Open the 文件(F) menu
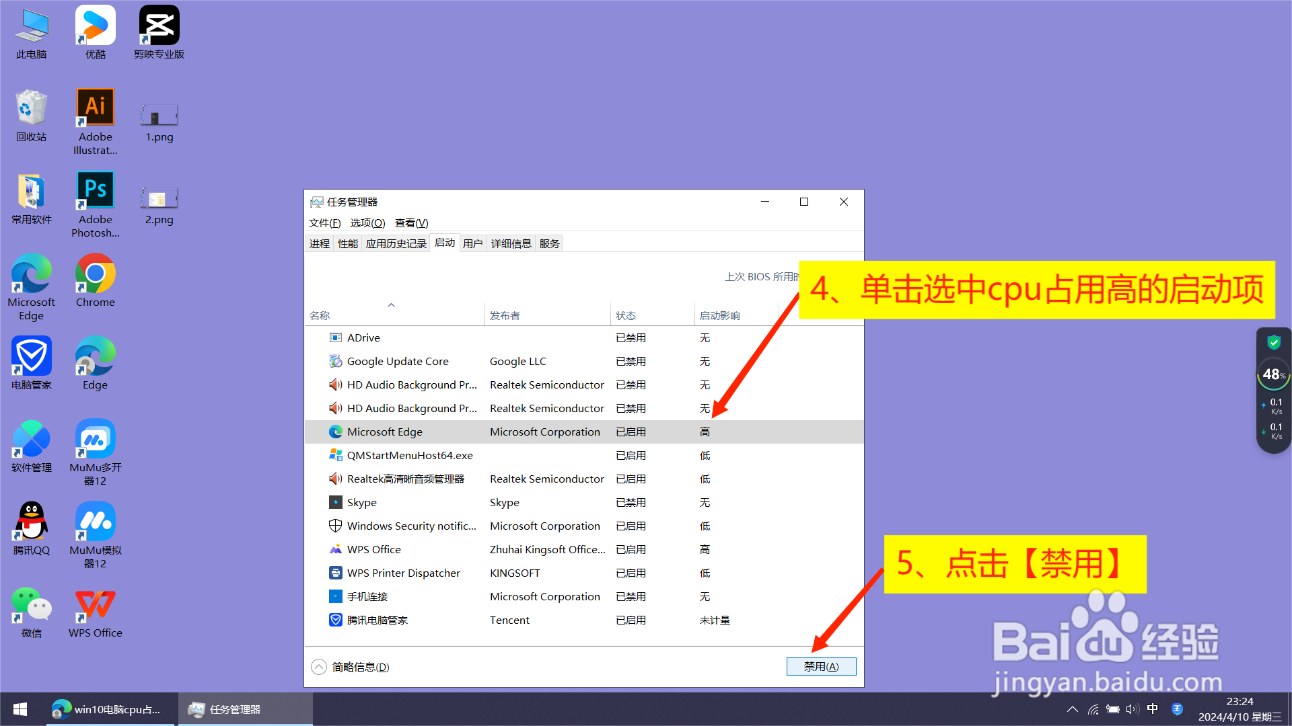Image resolution: width=1292 pixels, height=726 pixels. pyautogui.click(x=324, y=223)
